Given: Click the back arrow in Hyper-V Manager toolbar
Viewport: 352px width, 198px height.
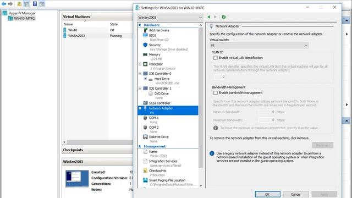Looking at the screenshot, I should coord(4,4).
